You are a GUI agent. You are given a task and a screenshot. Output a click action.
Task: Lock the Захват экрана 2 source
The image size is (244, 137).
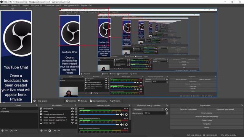click(76, 123)
